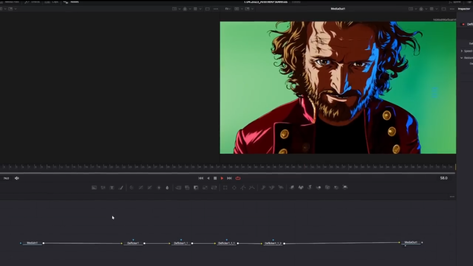The width and height of the screenshot is (473, 266).
Task: Add a Polygon mask from the toolbar
Action: tap(243, 187)
